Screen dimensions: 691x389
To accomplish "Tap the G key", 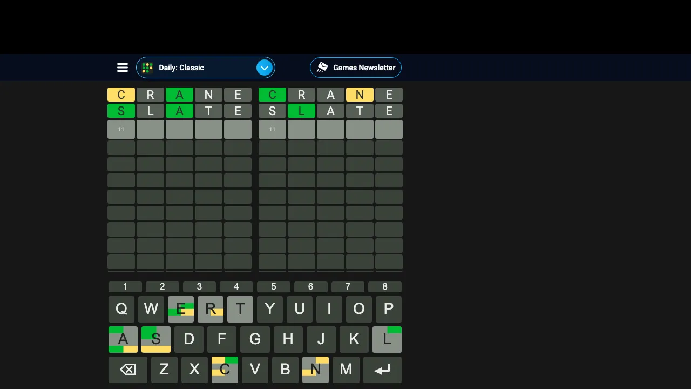I will (x=255, y=339).
